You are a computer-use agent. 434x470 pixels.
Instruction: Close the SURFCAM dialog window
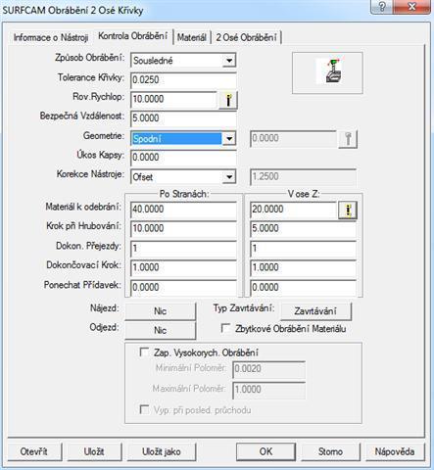(412, 7)
